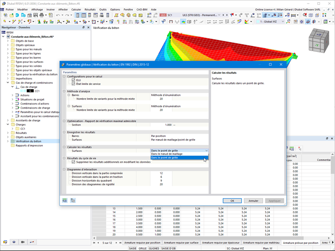The height and width of the screenshot is (251, 335).
Task: Click the copy settings icon in dialog footer
Action: (x=73, y=200)
